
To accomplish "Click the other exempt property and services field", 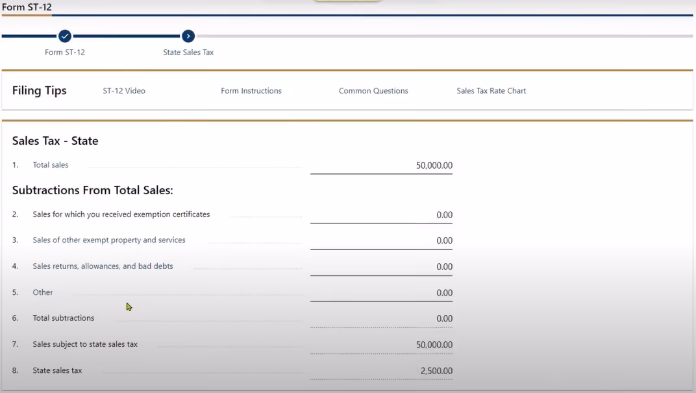I will (x=381, y=241).
